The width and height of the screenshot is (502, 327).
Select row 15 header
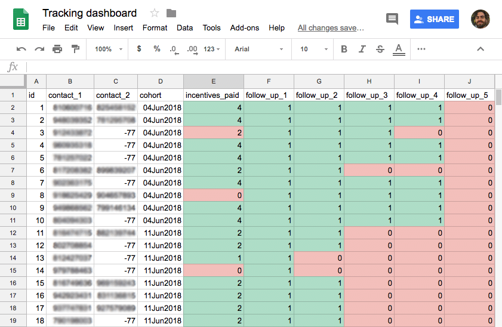click(13, 270)
